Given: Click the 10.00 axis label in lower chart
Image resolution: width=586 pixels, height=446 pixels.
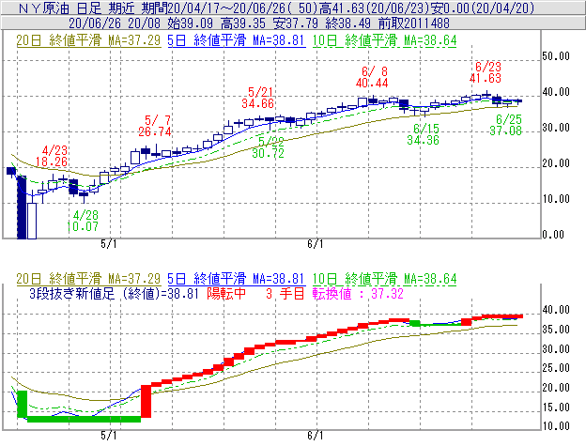Looking at the screenshot, I should [x=556, y=426].
